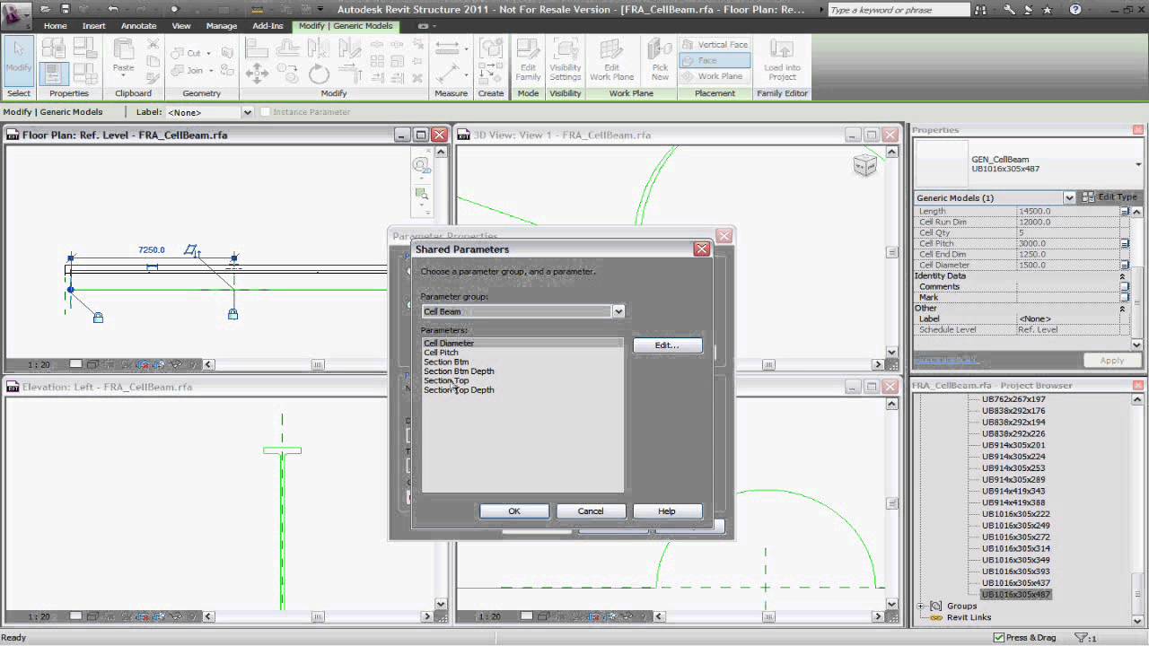Open the Cell Beam parameter group dropdown
Image resolution: width=1149 pixels, height=646 pixels.
618,311
